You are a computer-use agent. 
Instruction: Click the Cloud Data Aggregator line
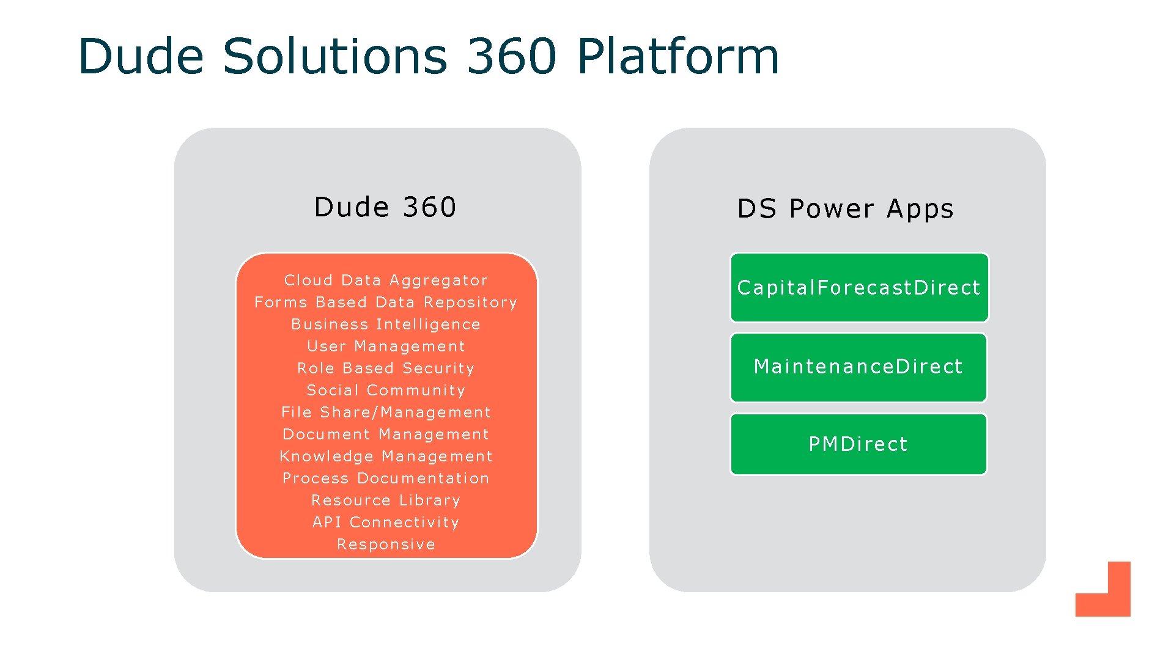point(386,280)
